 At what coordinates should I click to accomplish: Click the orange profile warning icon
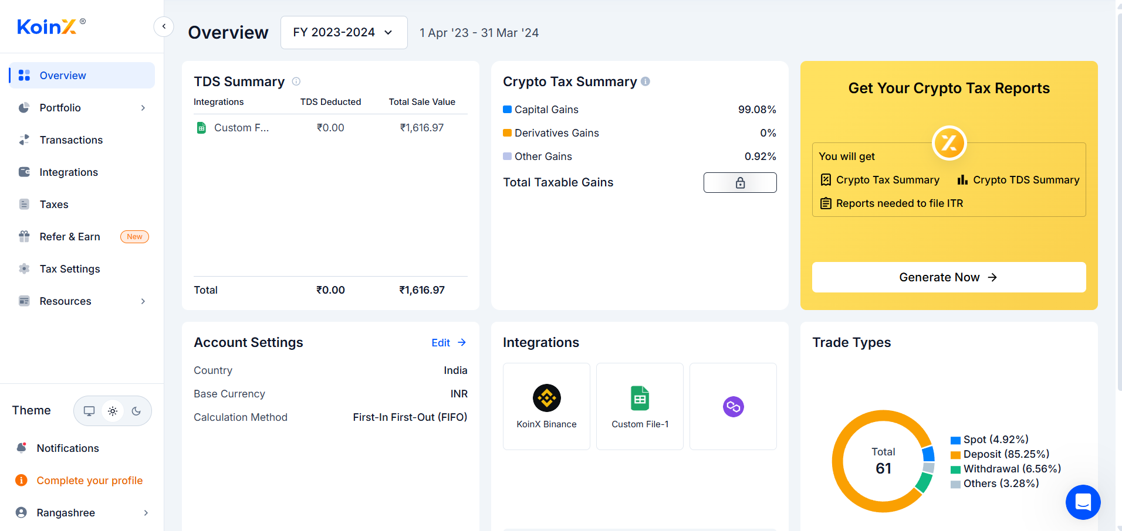click(x=21, y=480)
